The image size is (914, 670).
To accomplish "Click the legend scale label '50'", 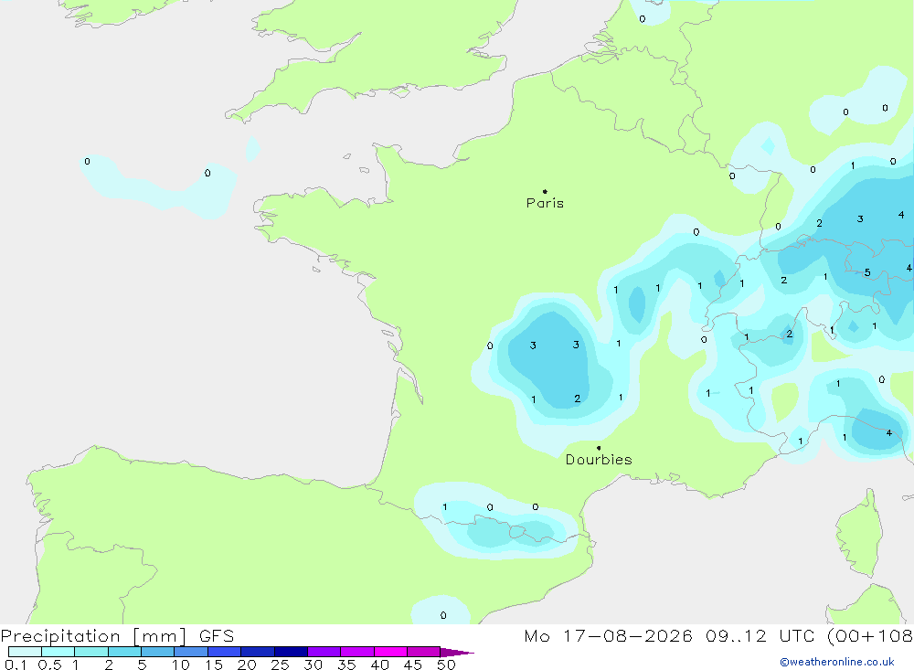I will click(x=447, y=665).
